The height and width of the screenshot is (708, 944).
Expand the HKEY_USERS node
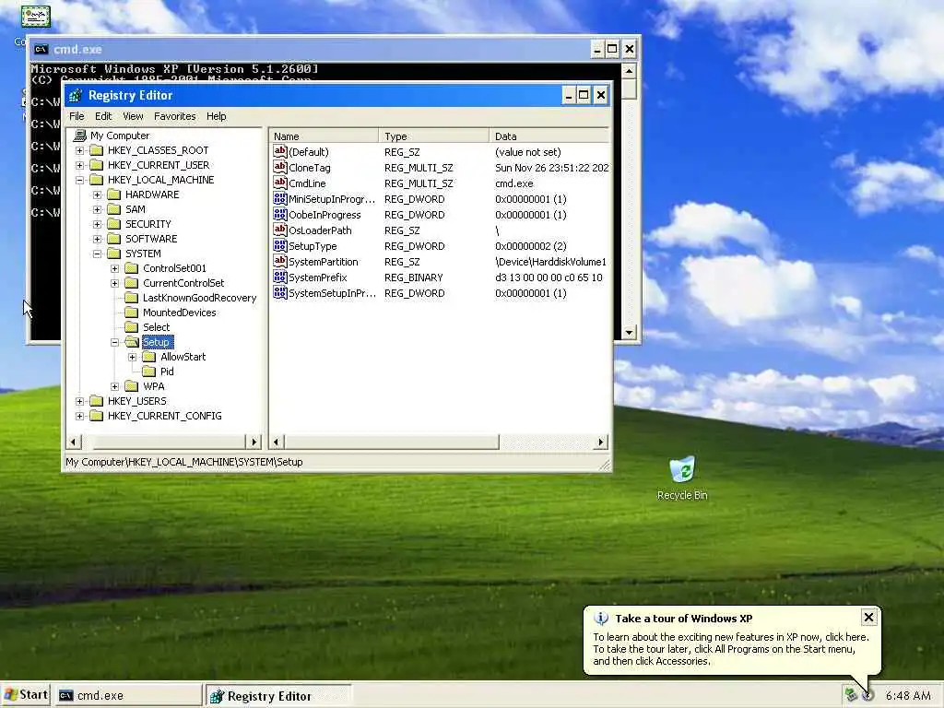[x=79, y=401]
